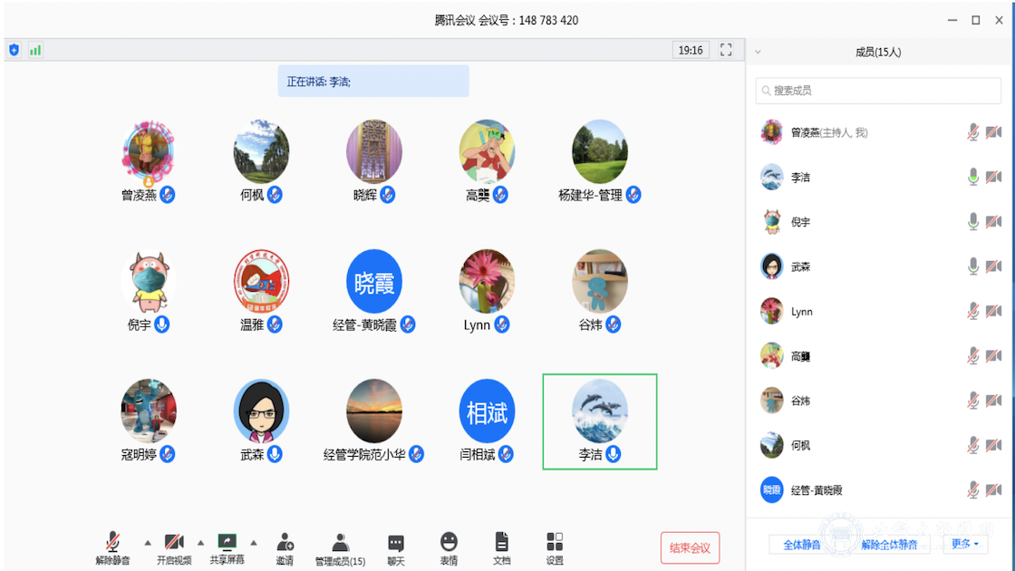Turn on your camera
The height and width of the screenshot is (571, 1015).
click(x=171, y=542)
